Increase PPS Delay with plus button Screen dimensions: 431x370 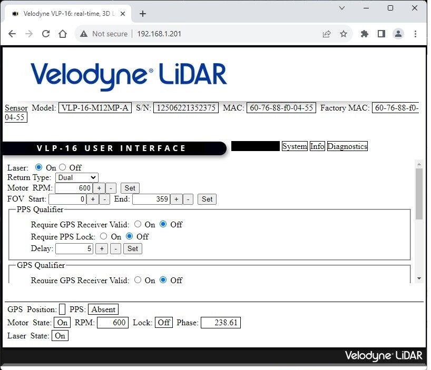click(102, 248)
